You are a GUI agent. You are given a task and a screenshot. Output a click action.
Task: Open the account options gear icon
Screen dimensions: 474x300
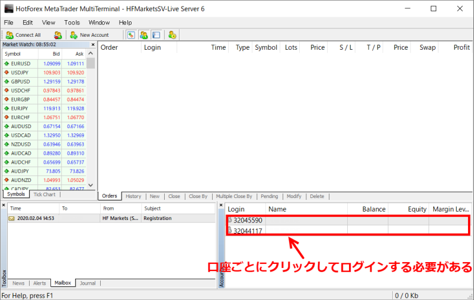(x=172, y=35)
